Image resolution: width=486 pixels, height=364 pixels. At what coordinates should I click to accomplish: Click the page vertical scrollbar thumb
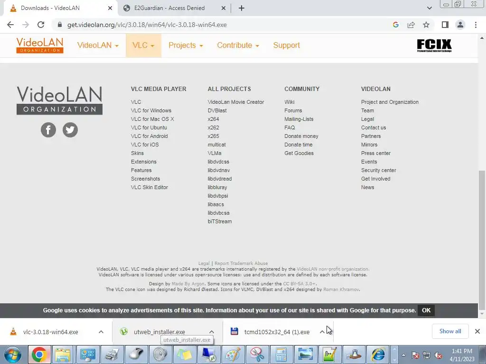[482, 240]
